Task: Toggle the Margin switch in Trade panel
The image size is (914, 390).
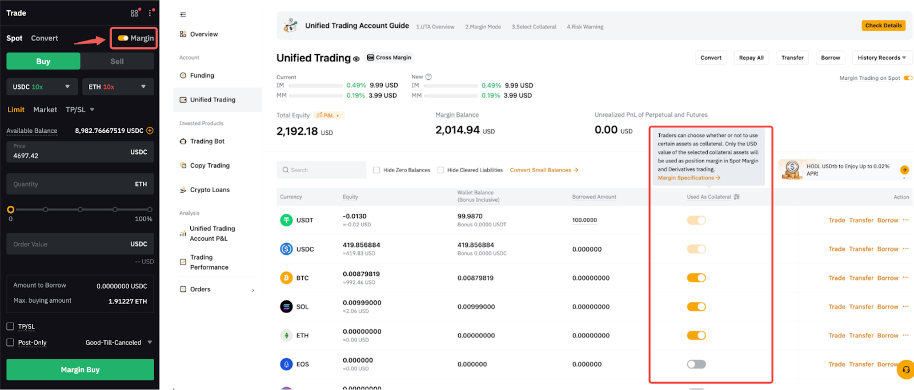Action: 123,38
